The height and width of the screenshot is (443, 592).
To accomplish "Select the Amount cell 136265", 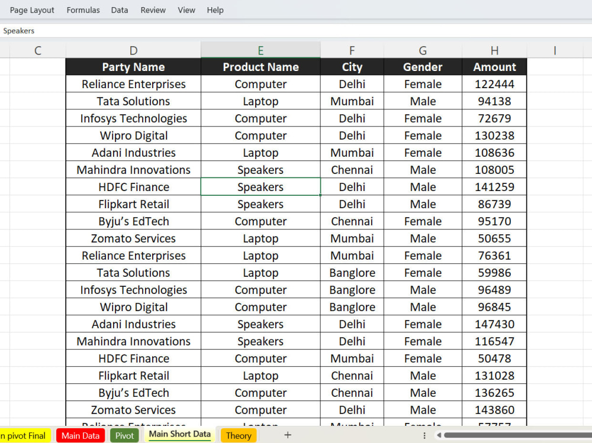I will click(494, 393).
